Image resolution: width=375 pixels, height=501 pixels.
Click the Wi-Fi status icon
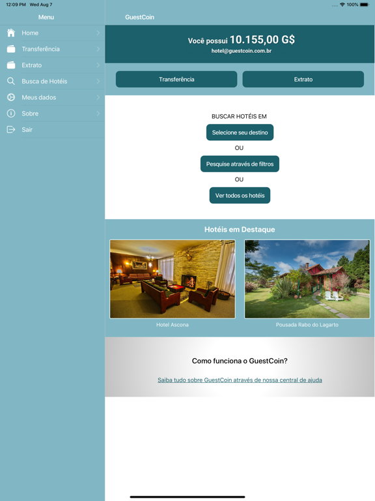pos(342,5)
